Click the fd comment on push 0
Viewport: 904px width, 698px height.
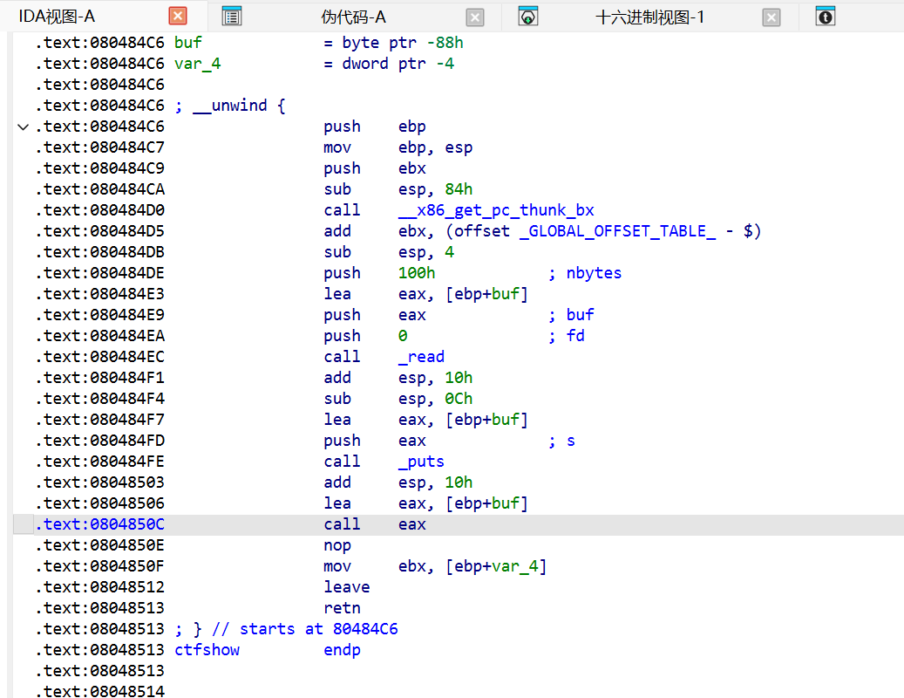pyautogui.click(x=575, y=336)
